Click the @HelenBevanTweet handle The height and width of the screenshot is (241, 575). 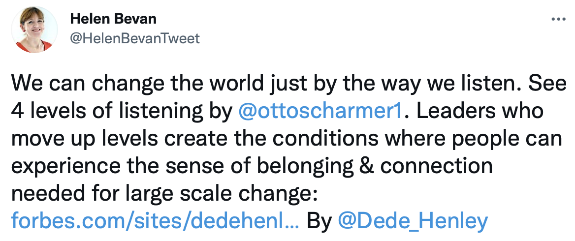point(135,38)
